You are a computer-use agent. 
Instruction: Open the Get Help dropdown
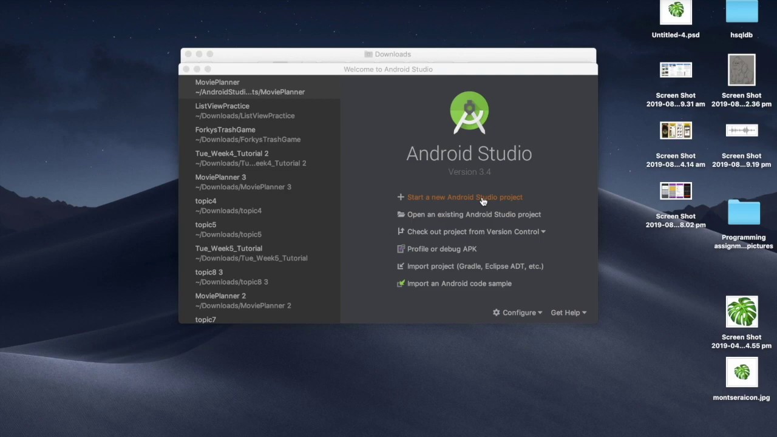coord(568,313)
